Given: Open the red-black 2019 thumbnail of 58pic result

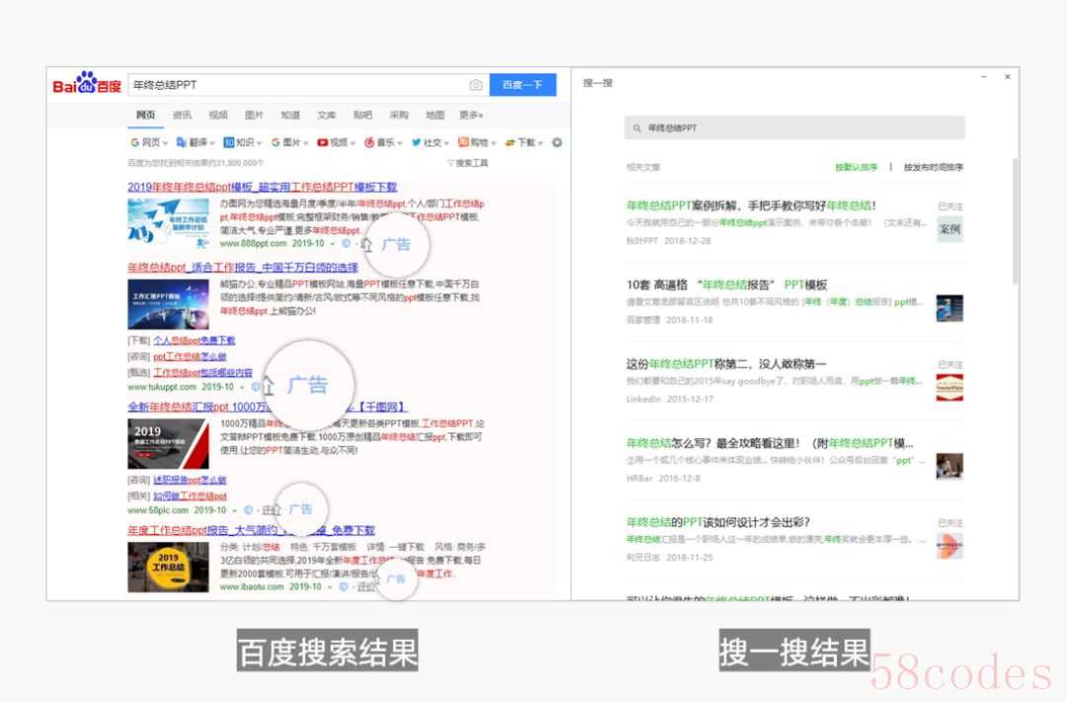Looking at the screenshot, I should (168, 444).
